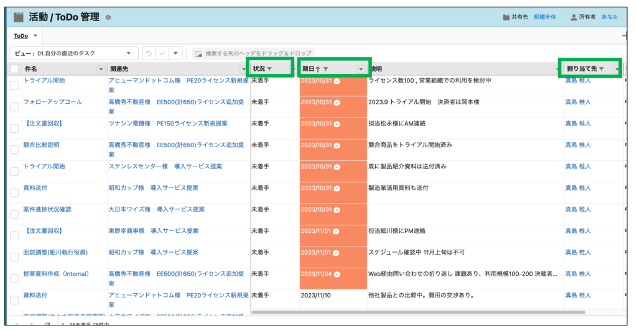This screenshot has height=331, width=637.
Task: Click description 担当細川様にPM連絡
Action: pos(397,231)
